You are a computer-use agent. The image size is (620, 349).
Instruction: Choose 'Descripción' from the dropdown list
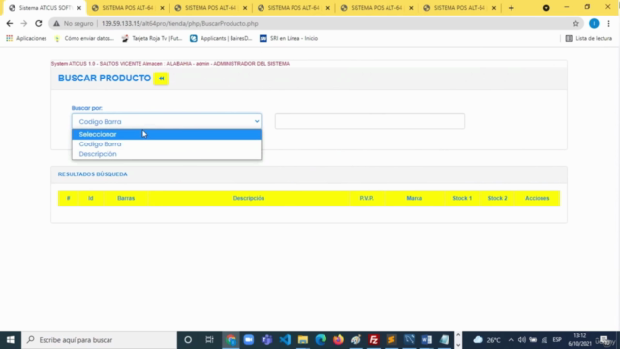pos(166,154)
